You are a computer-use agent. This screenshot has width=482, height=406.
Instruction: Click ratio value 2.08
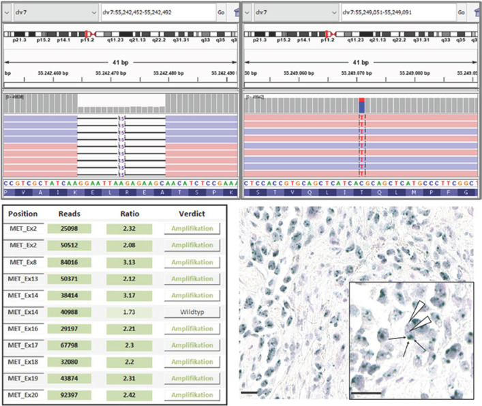(129, 246)
